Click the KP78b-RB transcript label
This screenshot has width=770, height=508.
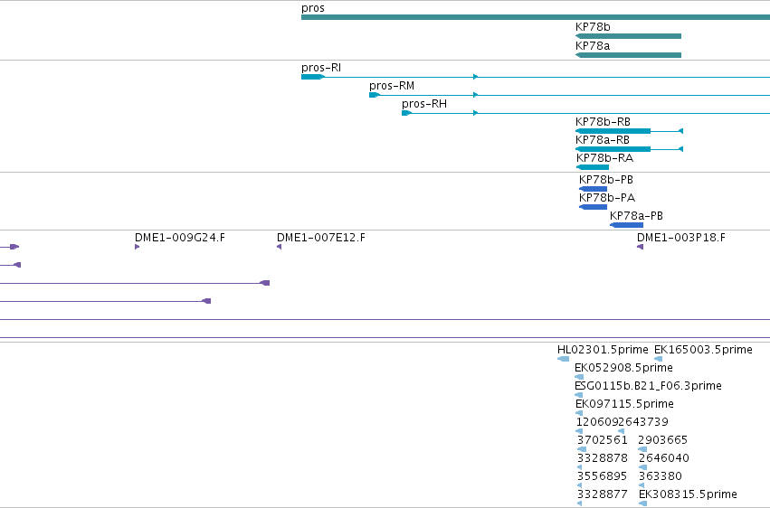(x=603, y=122)
